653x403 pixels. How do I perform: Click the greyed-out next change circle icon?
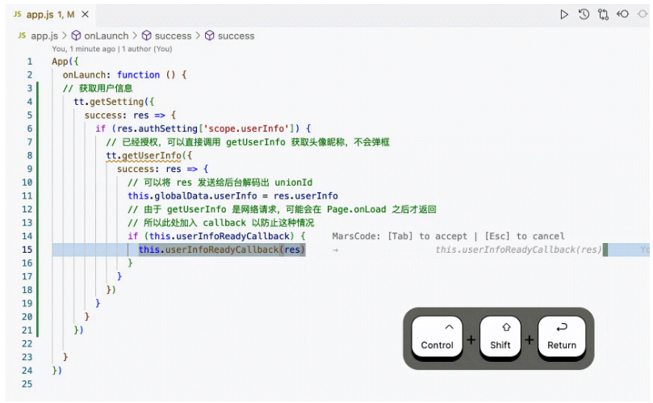tap(643, 15)
